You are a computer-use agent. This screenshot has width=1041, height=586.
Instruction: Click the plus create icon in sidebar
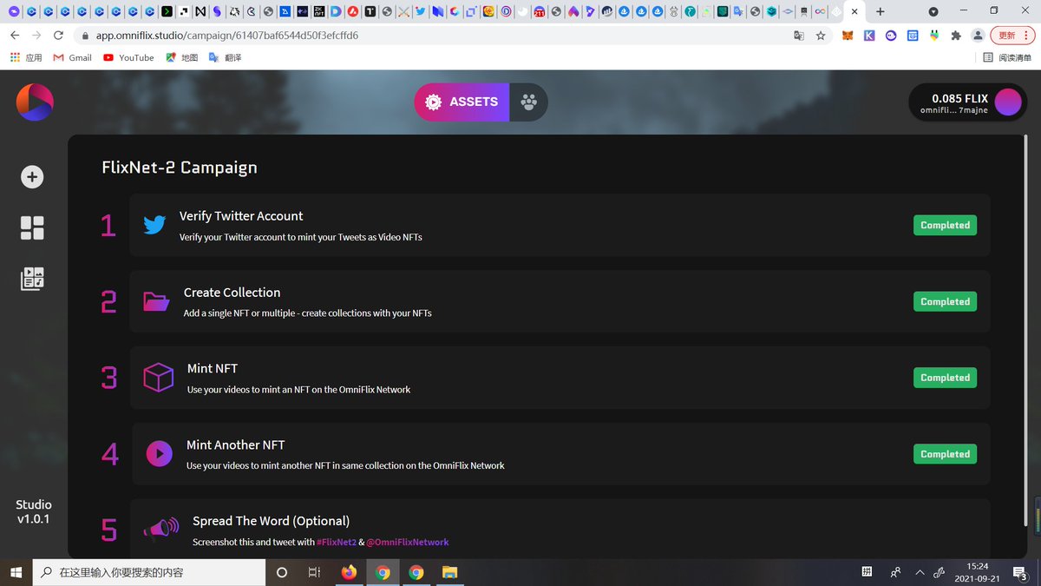point(32,177)
